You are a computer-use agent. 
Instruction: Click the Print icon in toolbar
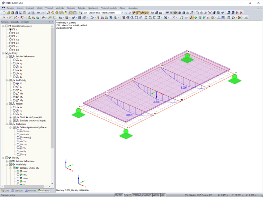(x=29, y=13)
